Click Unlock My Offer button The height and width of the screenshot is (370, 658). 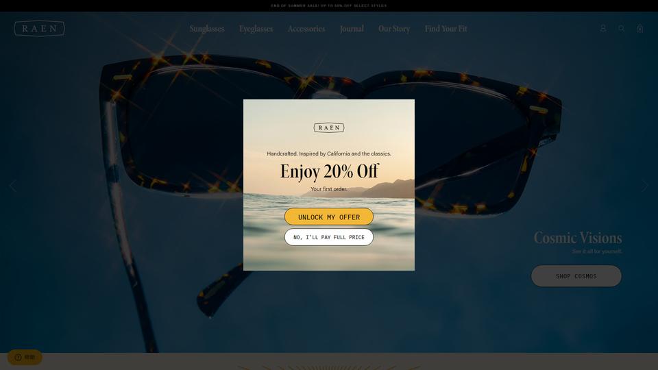point(329,217)
